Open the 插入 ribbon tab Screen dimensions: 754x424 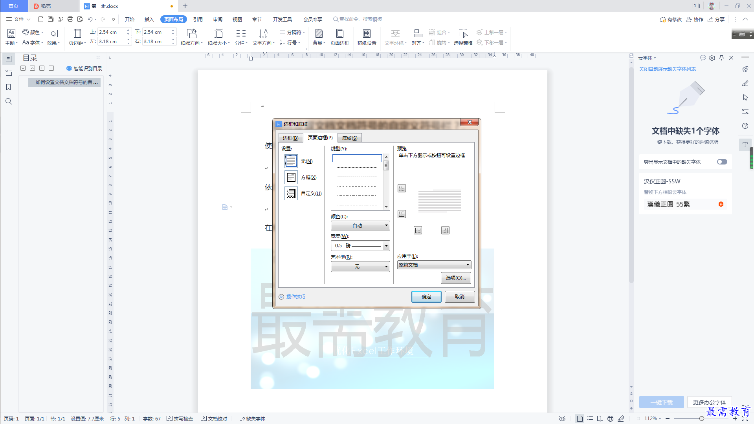(149, 19)
